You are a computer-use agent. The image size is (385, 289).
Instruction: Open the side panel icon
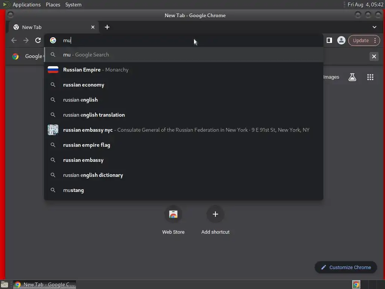click(329, 40)
